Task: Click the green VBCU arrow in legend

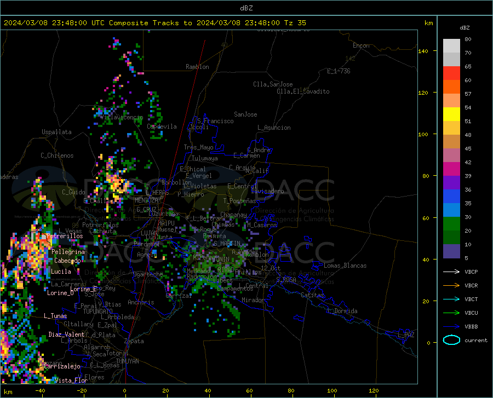Action: [x=451, y=313]
